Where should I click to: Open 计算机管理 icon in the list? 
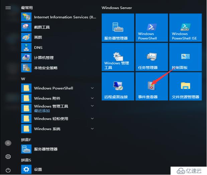point(26,58)
